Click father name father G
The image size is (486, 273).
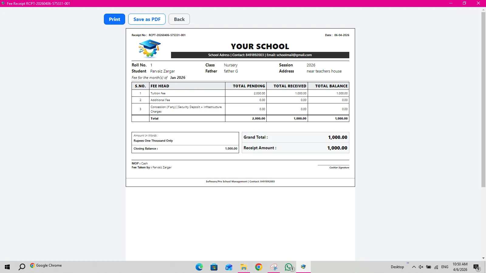click(x=231, y=71)
